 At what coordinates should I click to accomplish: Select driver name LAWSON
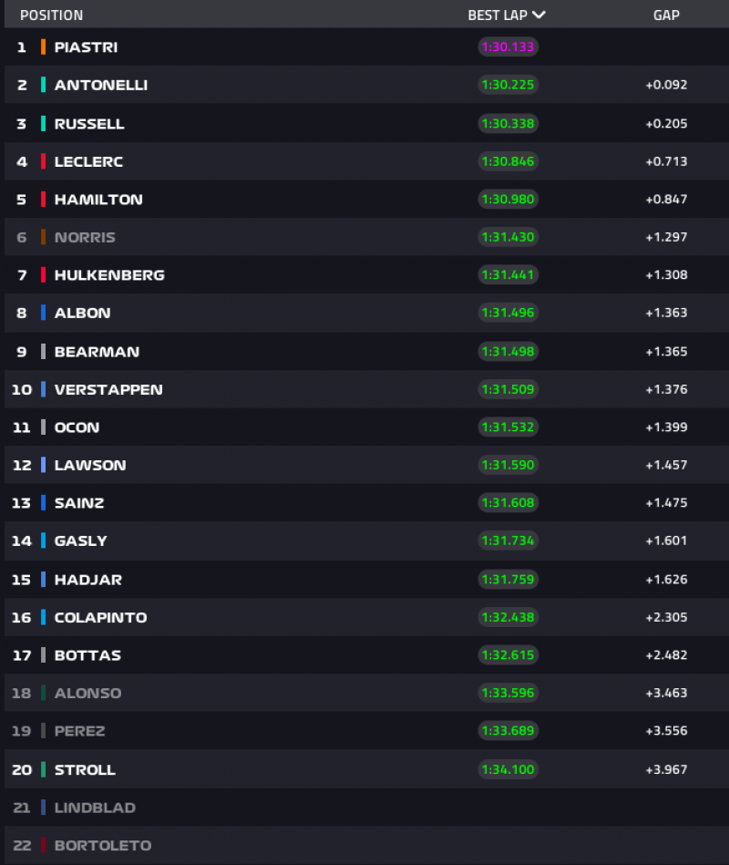coord(90,465)
